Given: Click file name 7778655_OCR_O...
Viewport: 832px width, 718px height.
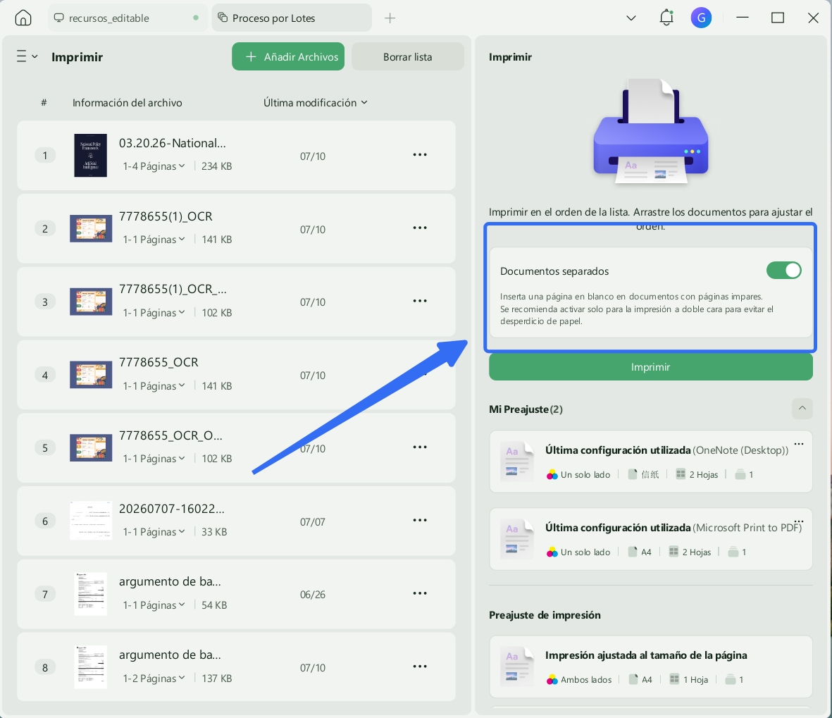Looking at the screenshot, I should click(x=170, y=435).
